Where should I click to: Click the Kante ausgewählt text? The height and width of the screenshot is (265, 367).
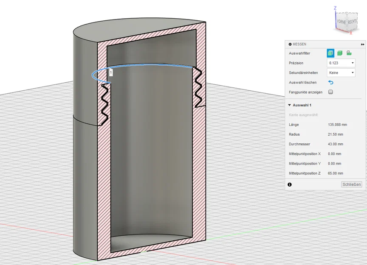(303, 115)
